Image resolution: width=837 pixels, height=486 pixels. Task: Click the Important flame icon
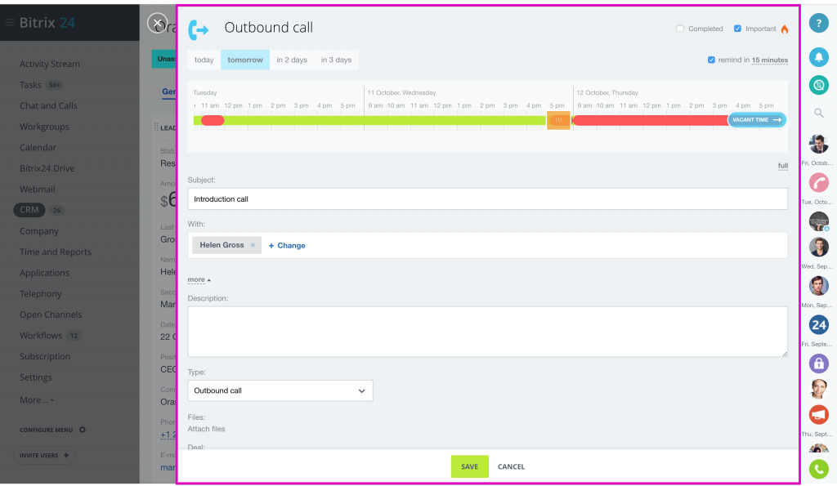click(784, 29)
